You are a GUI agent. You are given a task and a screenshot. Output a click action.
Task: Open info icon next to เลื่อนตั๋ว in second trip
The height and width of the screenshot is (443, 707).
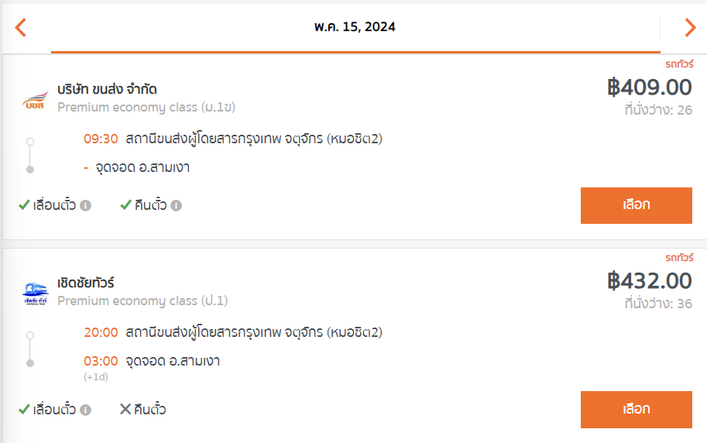coord(86,410)
